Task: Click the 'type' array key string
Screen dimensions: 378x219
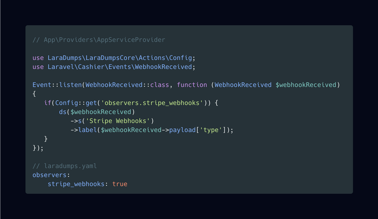Action: point(211,130)
